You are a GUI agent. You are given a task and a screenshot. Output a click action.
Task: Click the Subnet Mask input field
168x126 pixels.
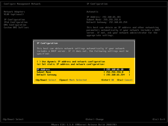pos(117,72)
